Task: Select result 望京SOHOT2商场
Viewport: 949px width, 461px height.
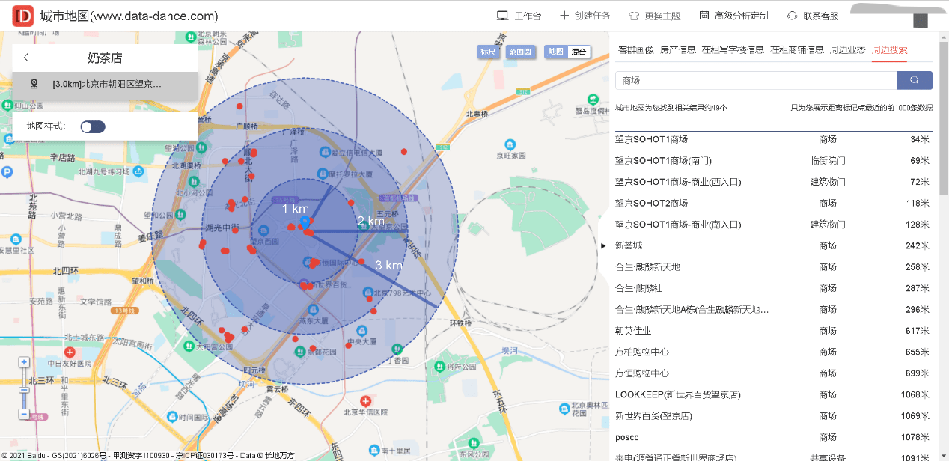Action: [772, 203]
